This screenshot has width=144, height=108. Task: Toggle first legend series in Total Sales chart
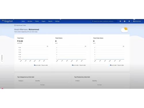(x=37, y=65)
